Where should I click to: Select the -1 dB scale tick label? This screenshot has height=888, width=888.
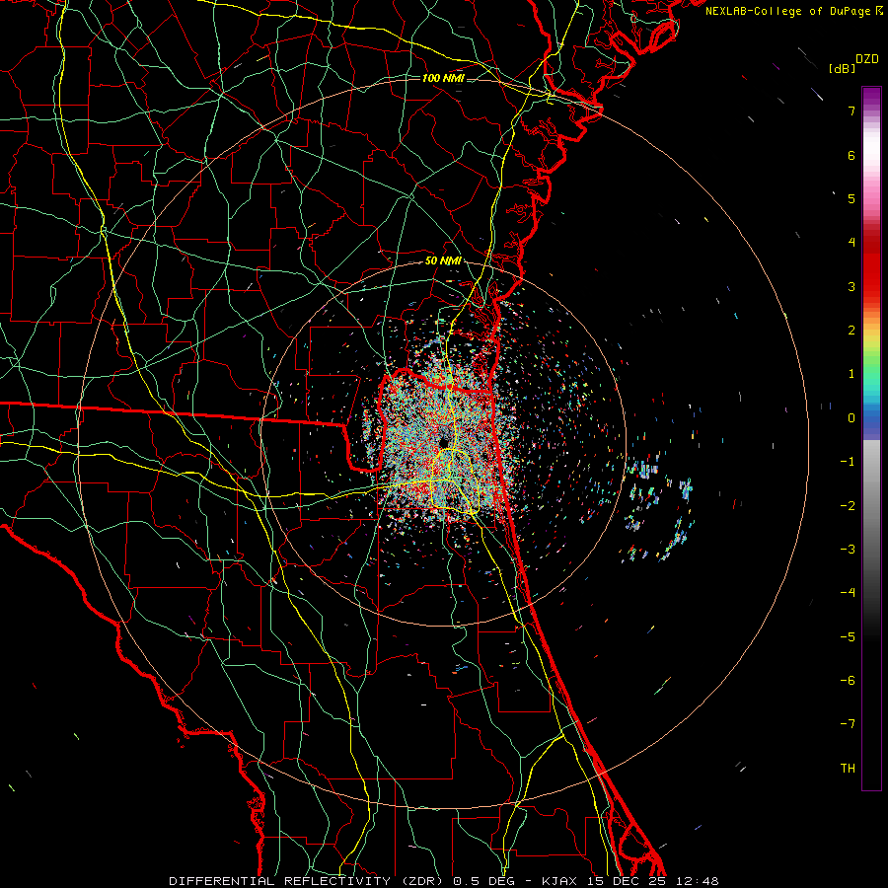[x=848, y=462]
